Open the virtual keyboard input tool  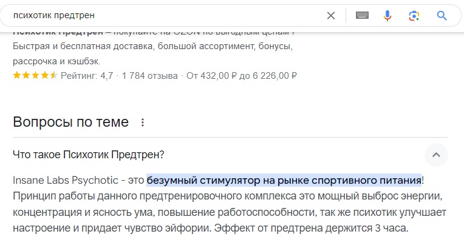tap(362, 15)
